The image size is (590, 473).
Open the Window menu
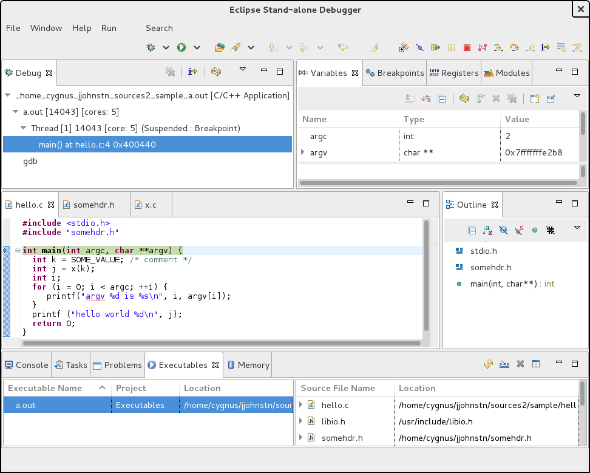click(x=46, y=28)
